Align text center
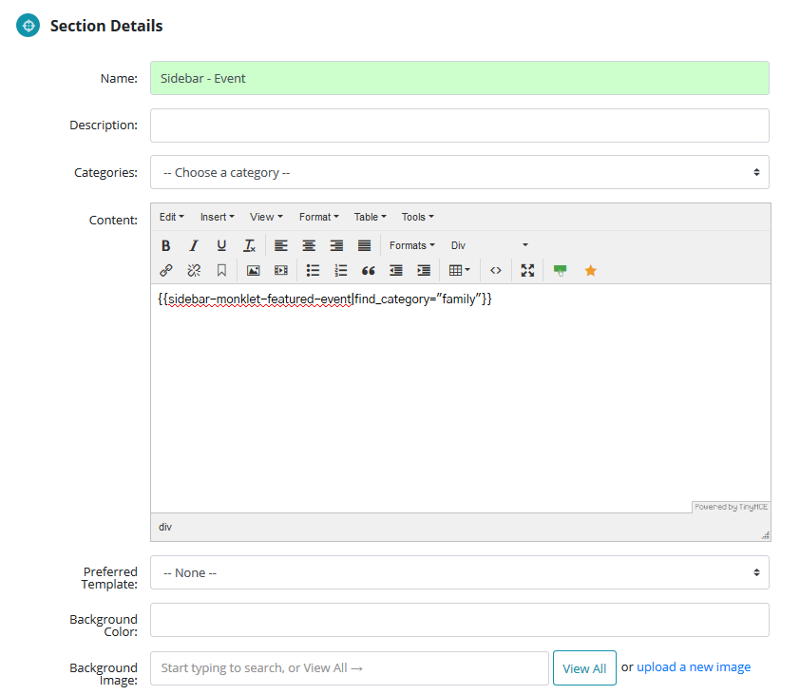The height and width of the screenshot is (695, 800). tap(309, 245)
